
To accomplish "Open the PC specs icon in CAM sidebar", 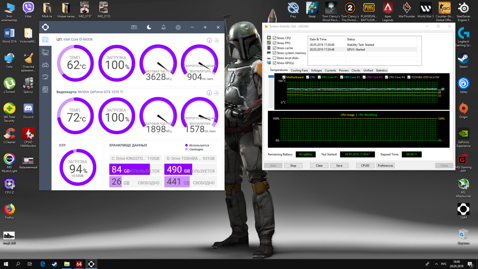I will click(45, 52).
